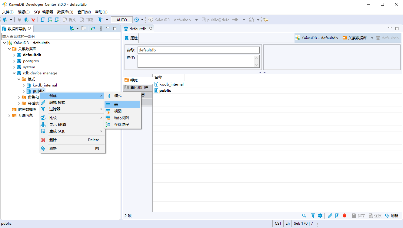The image size is (403, 228).
Task: Click the pencil edit icon in bottom bar
Action: pyautogui.click(x=330, y=216)
